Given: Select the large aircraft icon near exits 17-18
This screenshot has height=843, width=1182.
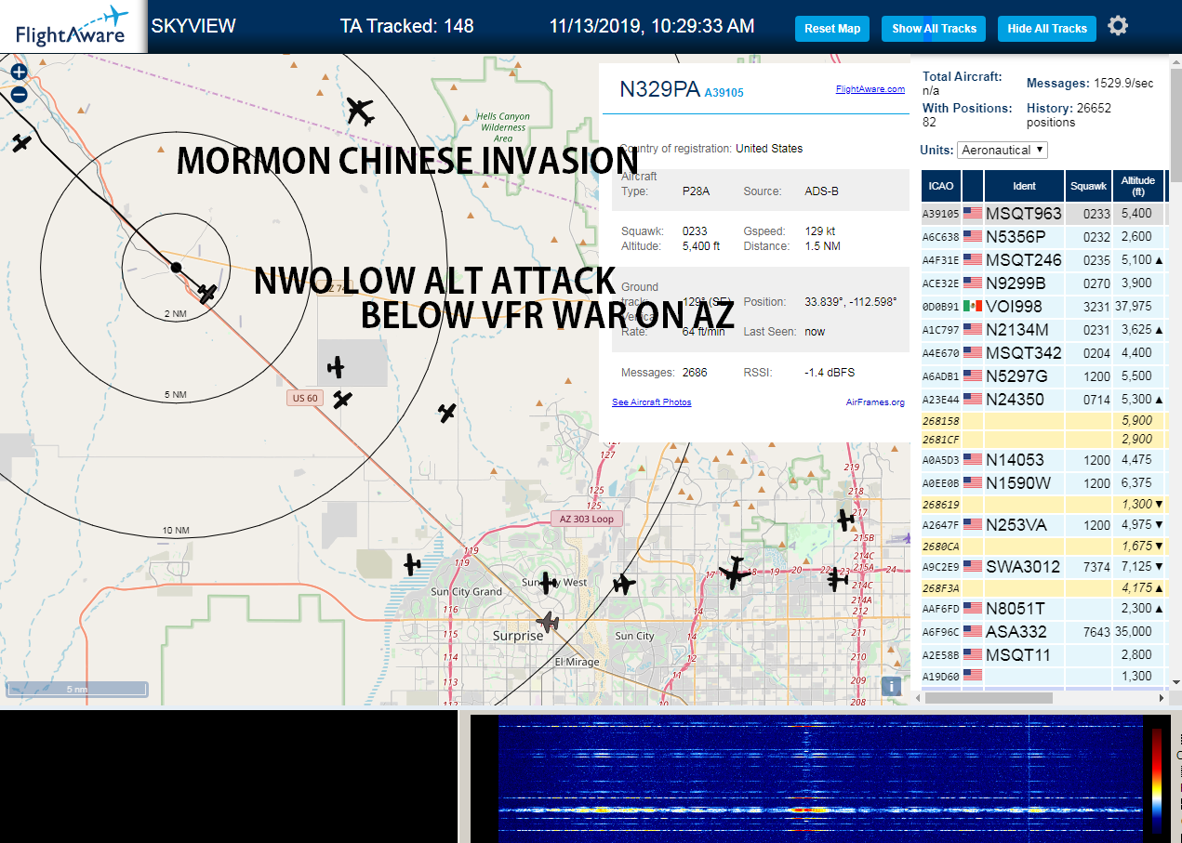Looking at the screenshot, I should 735,573.
